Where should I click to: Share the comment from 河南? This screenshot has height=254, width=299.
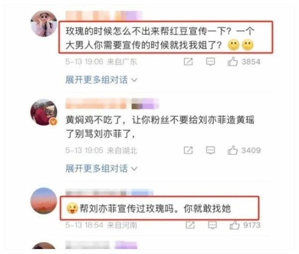tap(190, 225)
